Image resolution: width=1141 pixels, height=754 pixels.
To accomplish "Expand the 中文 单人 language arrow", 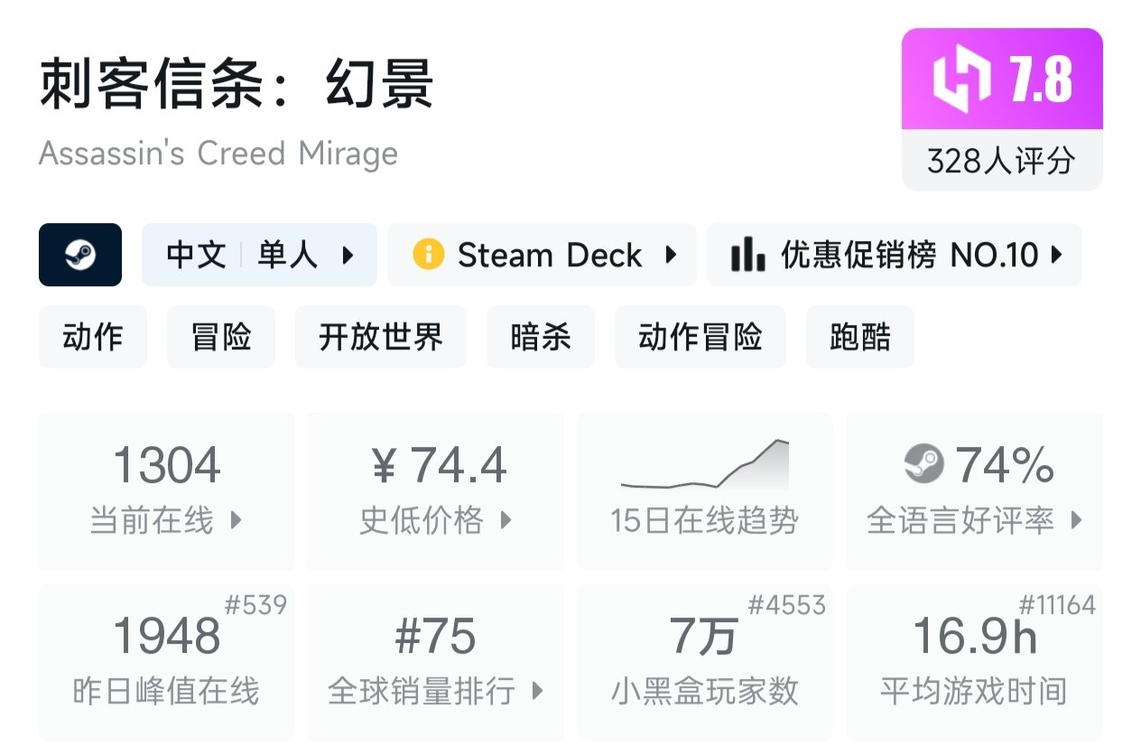I will pyautogui.click(x=348, y=256).
